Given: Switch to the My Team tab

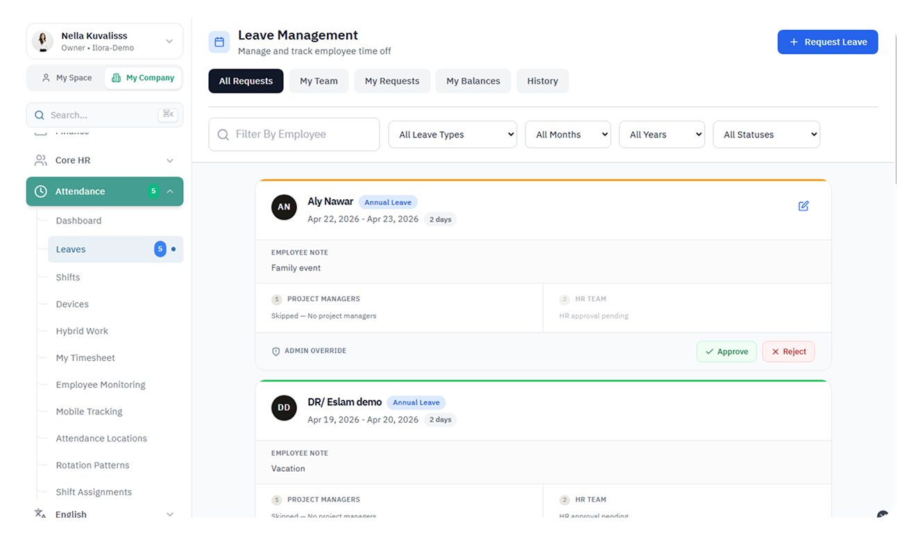Looking at the screenshot, I should point(319,81).
